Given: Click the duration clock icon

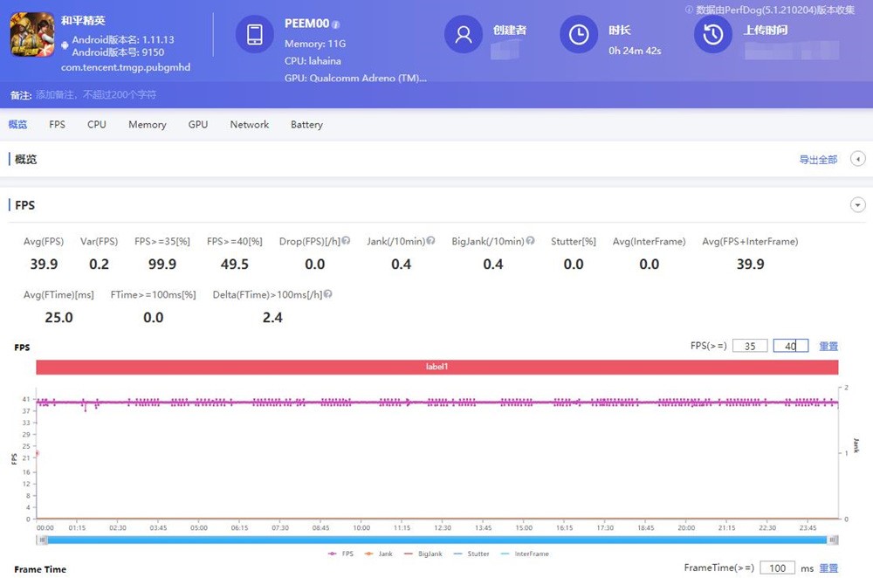Looking at the screenshot, I should [578, 35].
